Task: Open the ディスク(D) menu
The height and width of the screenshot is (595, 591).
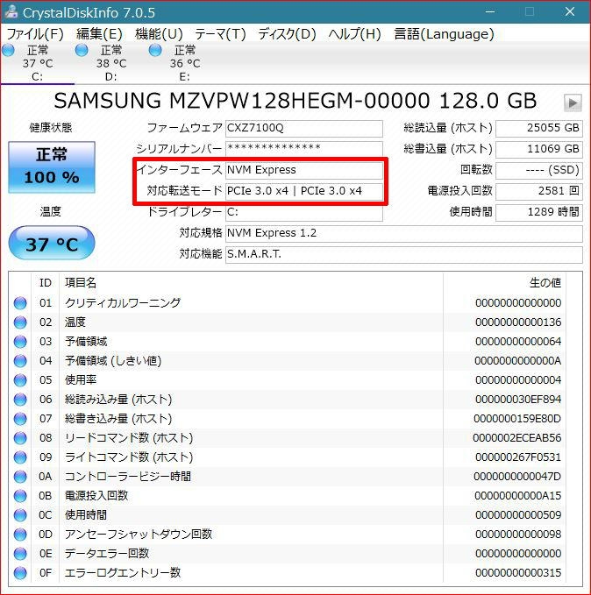Action: pos(287,34)
